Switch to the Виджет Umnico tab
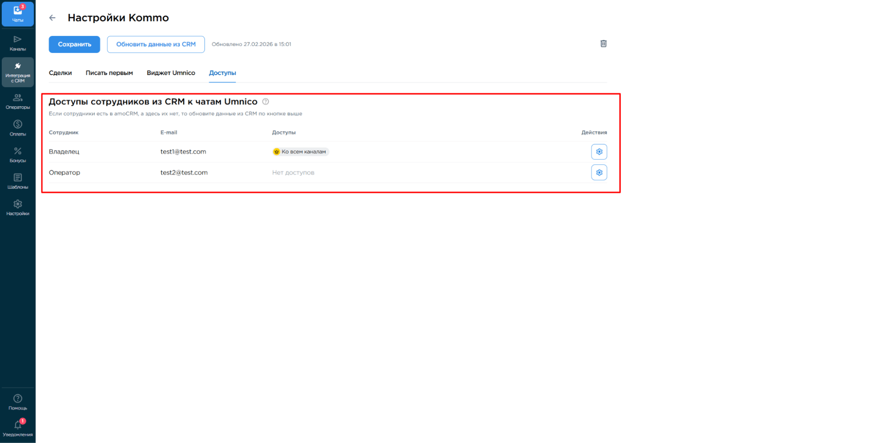The image size is (889, 443). click(x=171, y=73)
